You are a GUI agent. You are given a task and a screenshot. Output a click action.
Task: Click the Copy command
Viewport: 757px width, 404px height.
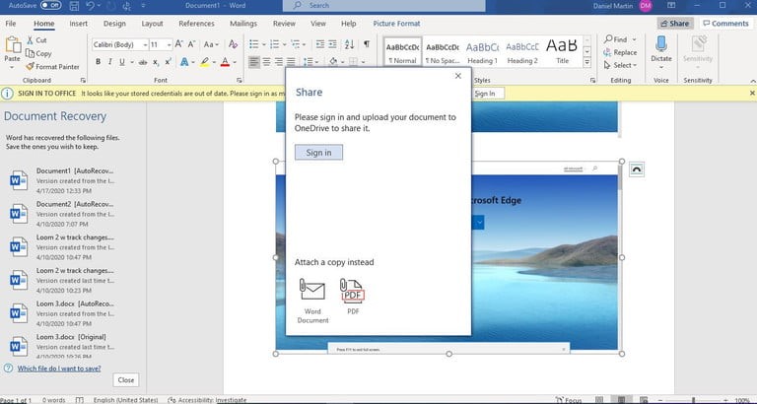[x=38, y=53]
